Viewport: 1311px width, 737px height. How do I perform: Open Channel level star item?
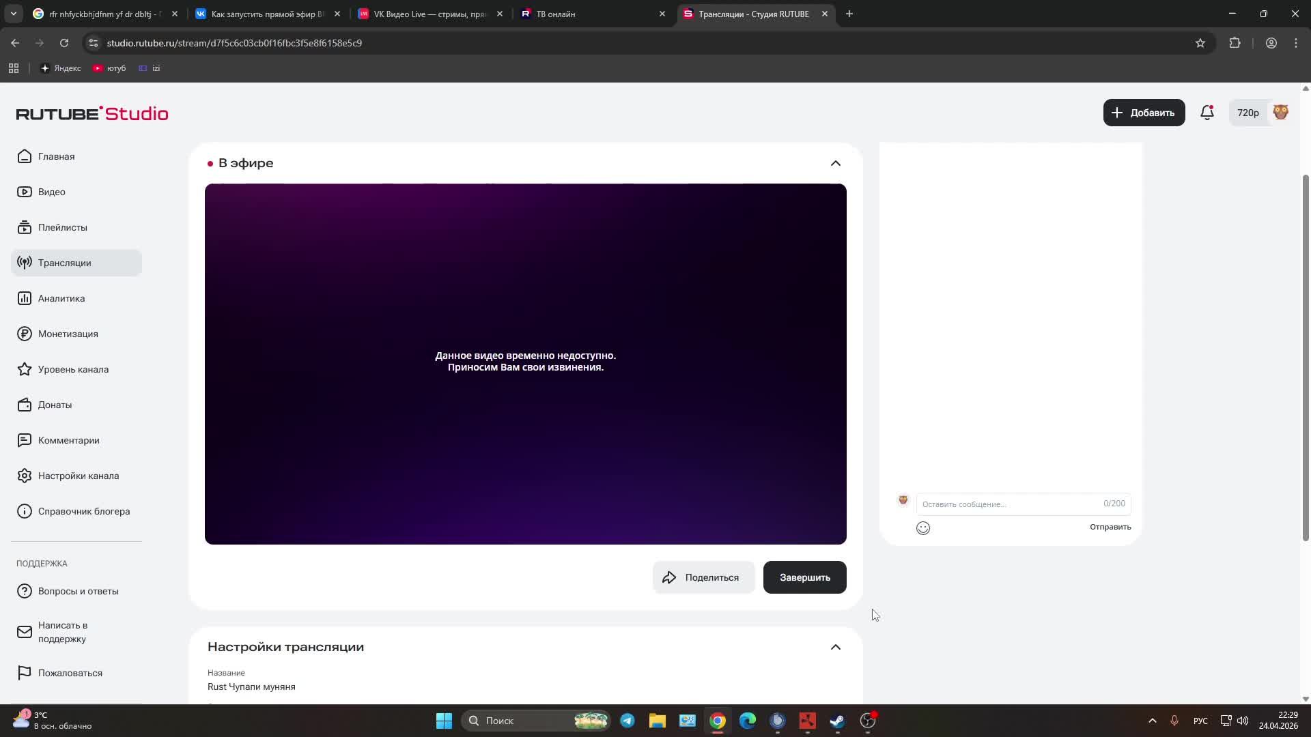point(73,369)
